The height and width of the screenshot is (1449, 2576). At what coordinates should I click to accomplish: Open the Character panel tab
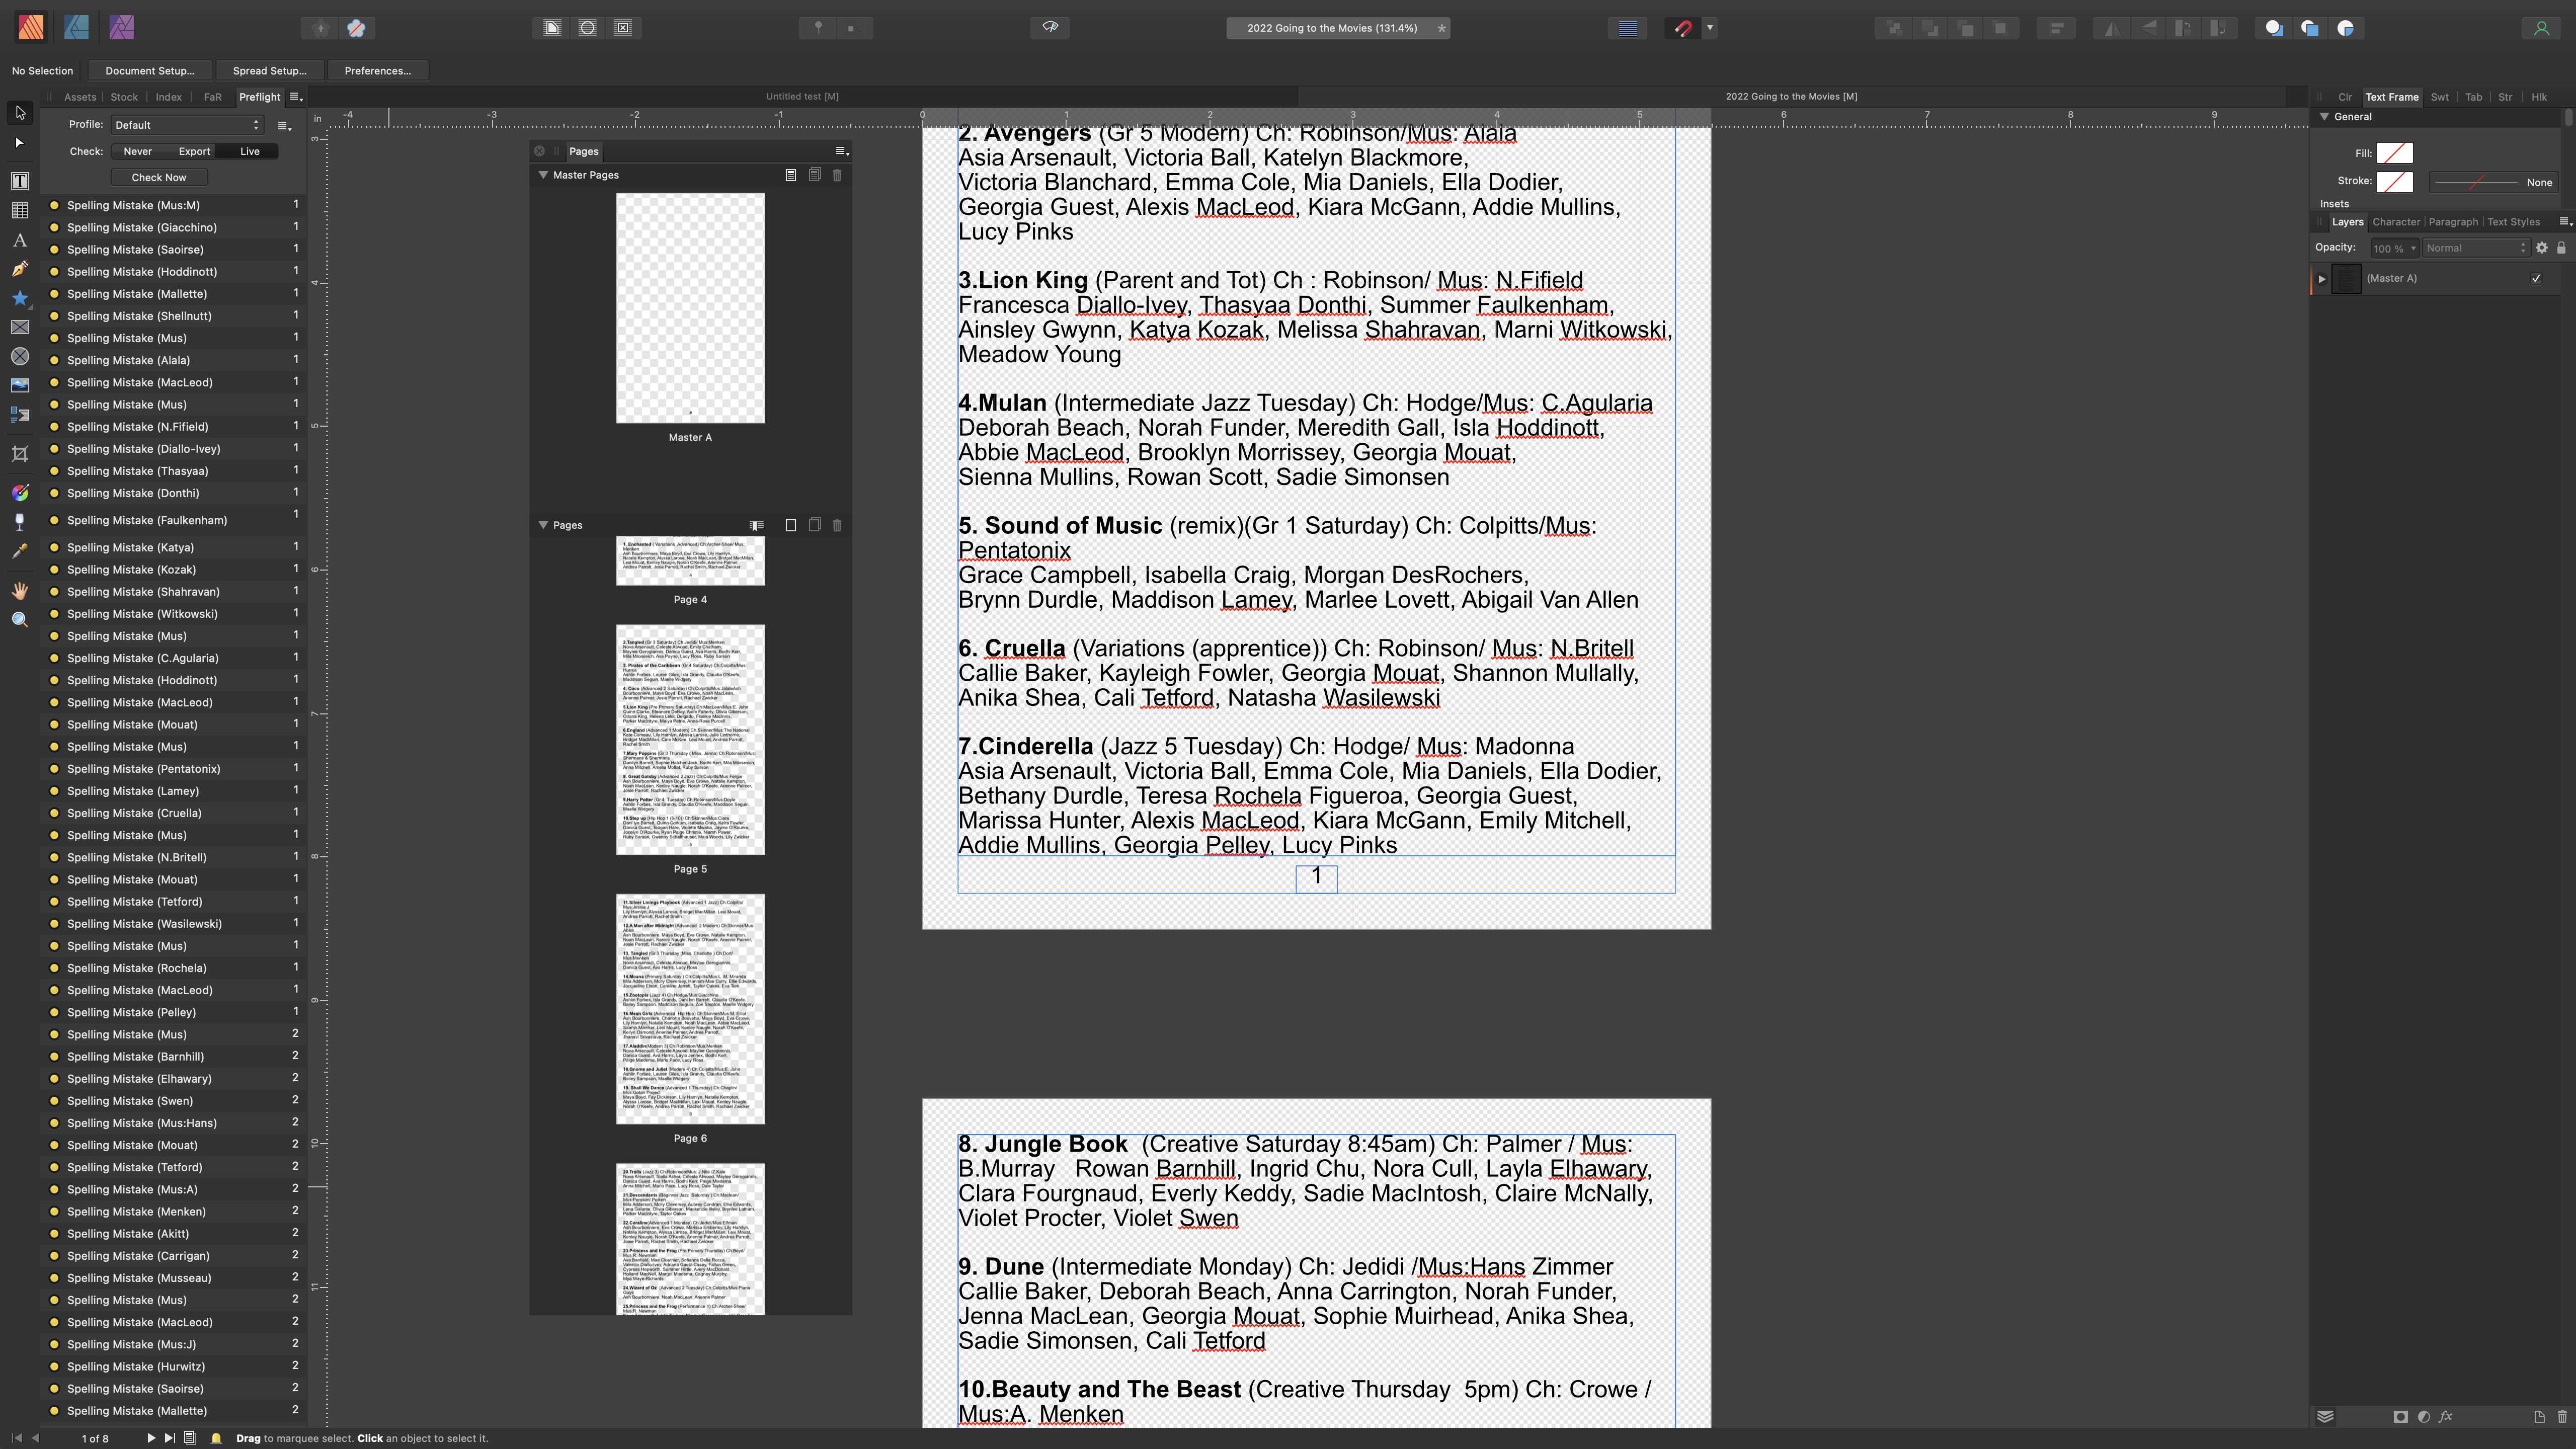(x=2396, y=222)
